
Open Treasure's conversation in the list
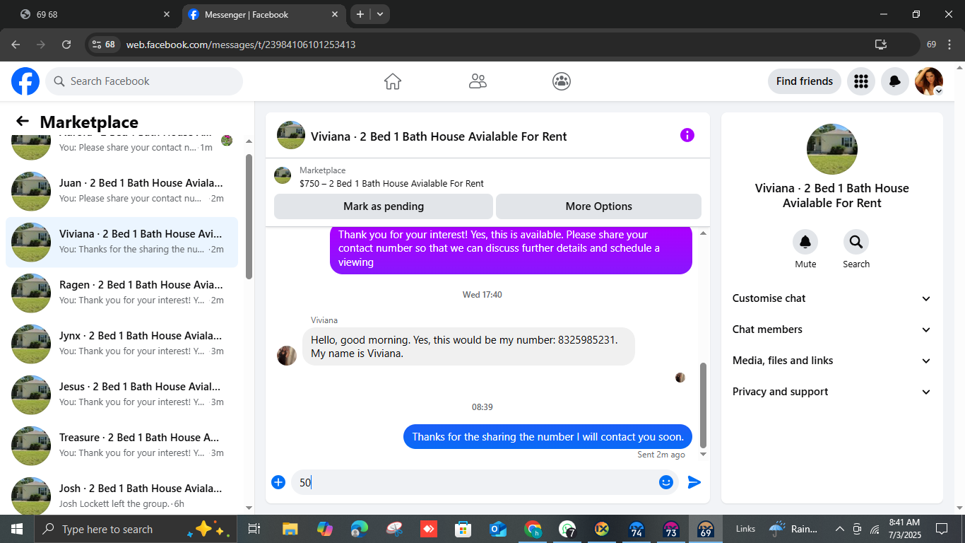coord(122,445)
